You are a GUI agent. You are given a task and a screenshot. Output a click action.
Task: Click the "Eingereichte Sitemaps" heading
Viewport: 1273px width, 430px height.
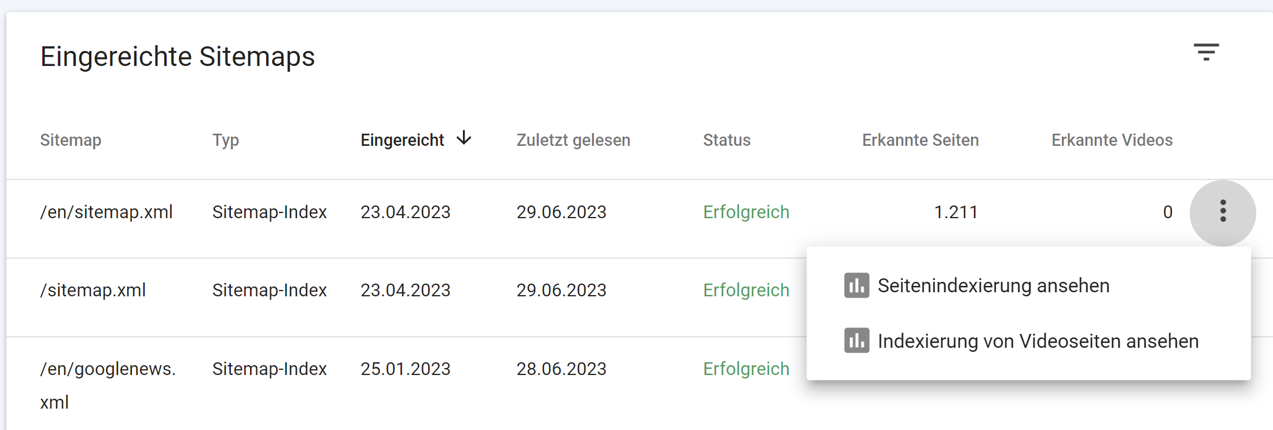click(x=178, y=56)
